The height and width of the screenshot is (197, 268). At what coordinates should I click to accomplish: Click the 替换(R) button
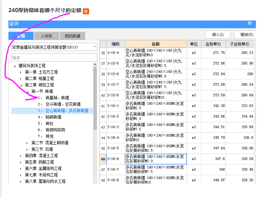tap(245, 35)
